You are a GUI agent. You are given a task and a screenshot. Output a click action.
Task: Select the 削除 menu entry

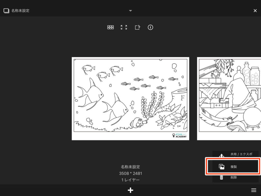(233, 177)
